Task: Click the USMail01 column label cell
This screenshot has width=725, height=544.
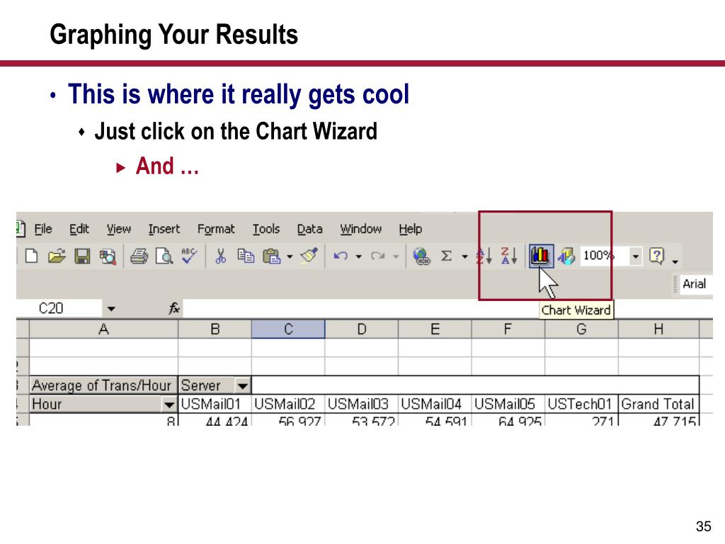Action: click(x=215, y=404)
